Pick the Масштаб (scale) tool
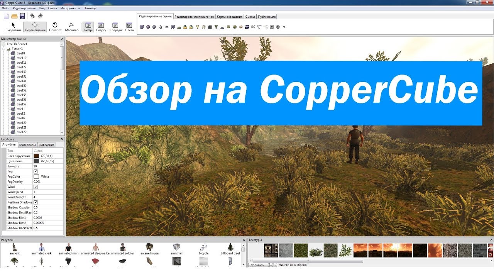The height and width of the screenshot is (278, 494). click(x=71, y=27)
